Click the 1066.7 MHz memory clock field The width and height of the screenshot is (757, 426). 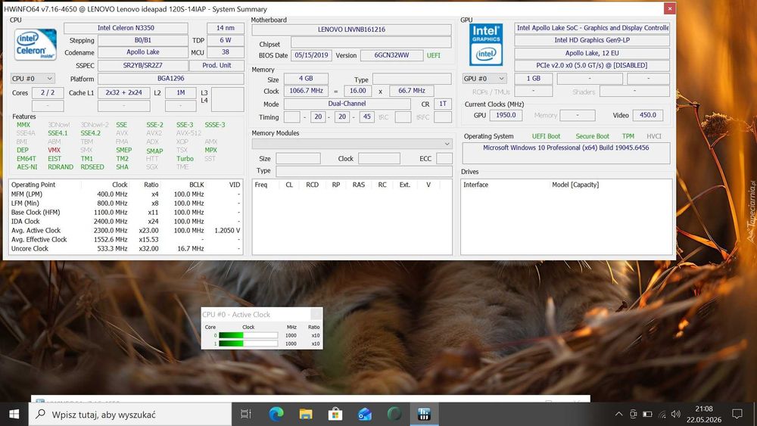pyautogui.click(x=306, y=90)
